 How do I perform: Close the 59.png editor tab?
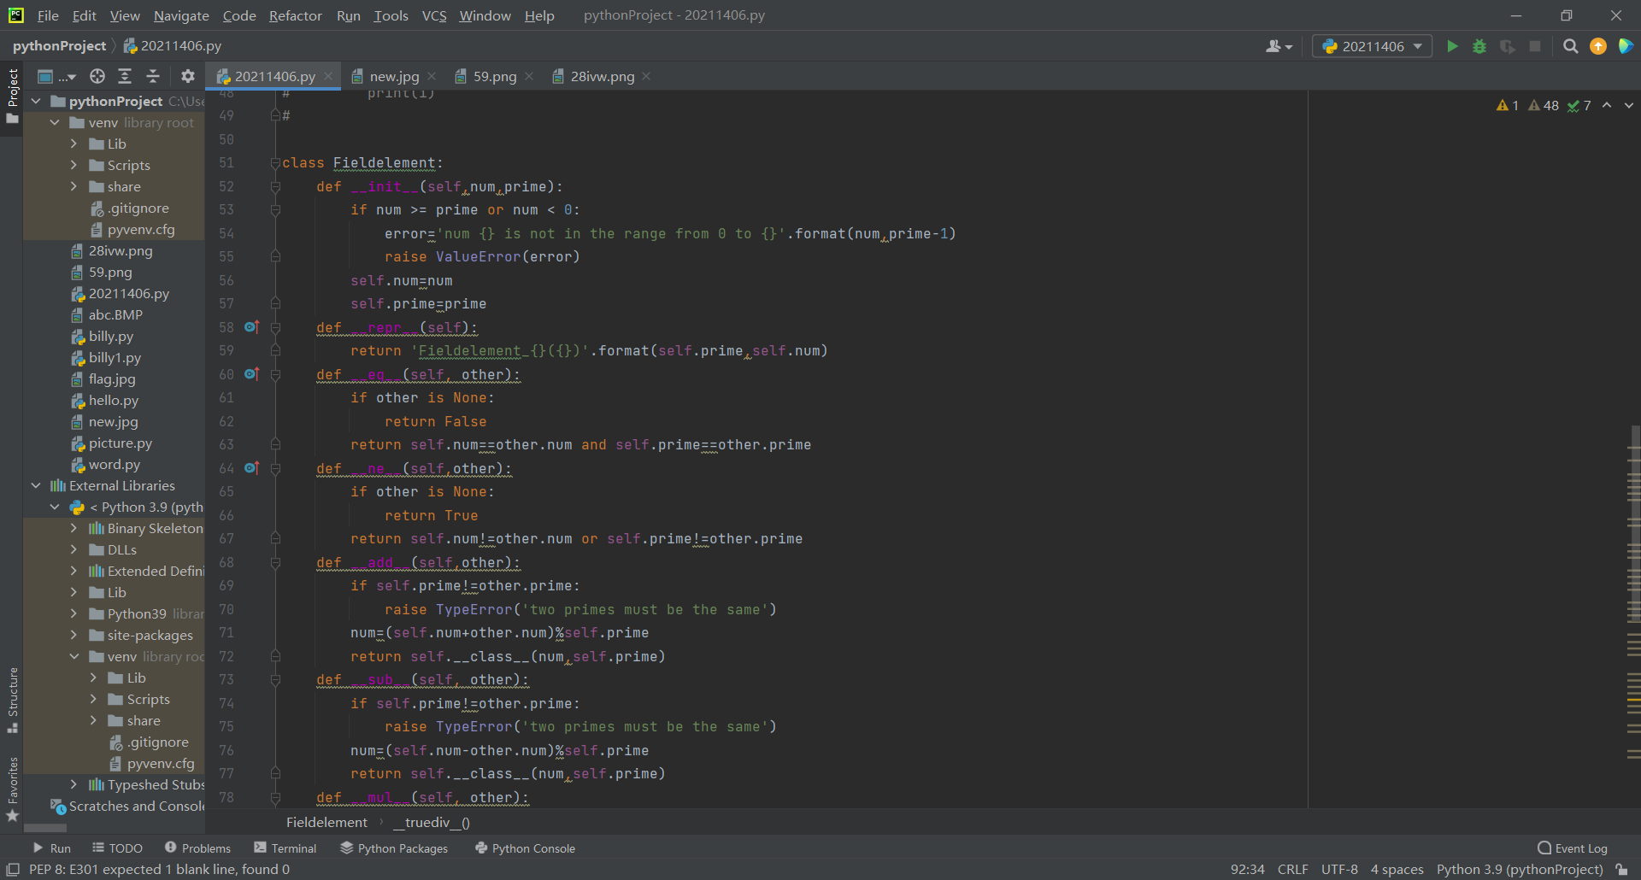pos(529,76)
